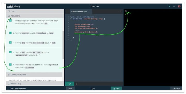The image size is (186, 94).
Task: Collapse fold arrow on code line 1
Action: click(x=70, y=17)
